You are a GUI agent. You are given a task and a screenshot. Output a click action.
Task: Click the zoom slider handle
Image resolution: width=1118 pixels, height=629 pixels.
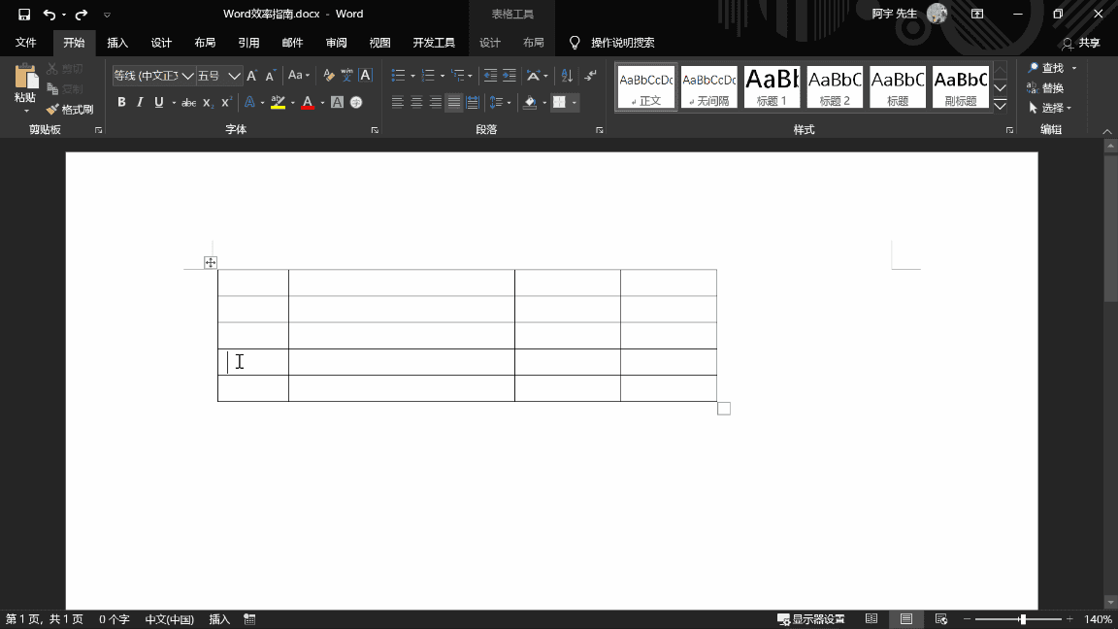(1023, 619)
